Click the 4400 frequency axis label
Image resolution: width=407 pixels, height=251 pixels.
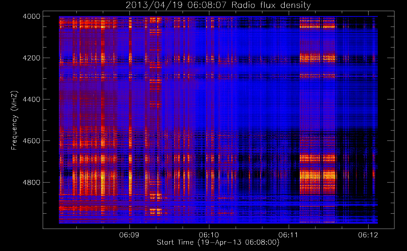click(31, 99)
